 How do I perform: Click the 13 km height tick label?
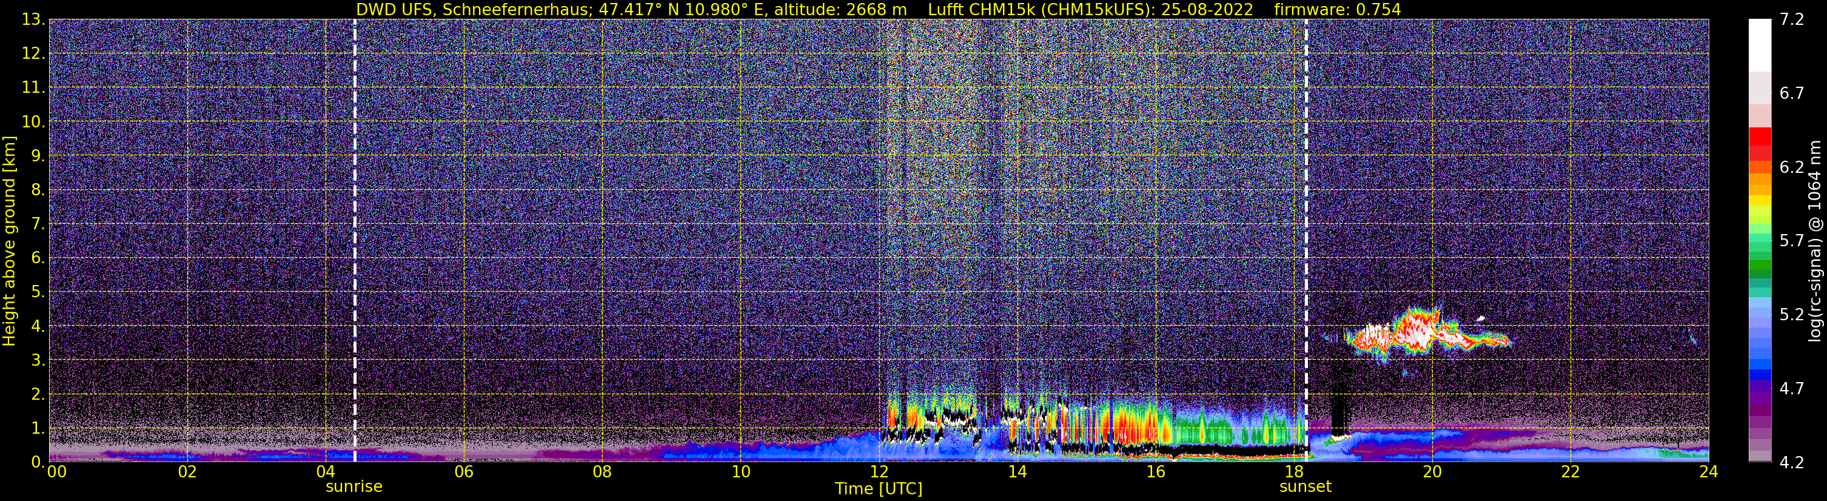[35, 19]
